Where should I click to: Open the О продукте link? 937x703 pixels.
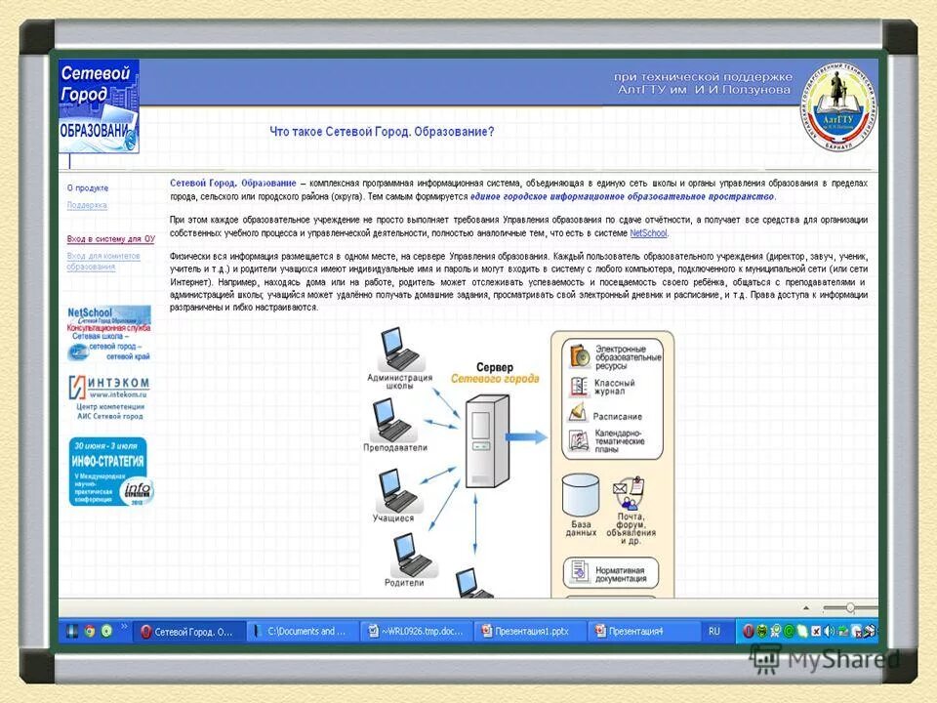pos(88,187)
